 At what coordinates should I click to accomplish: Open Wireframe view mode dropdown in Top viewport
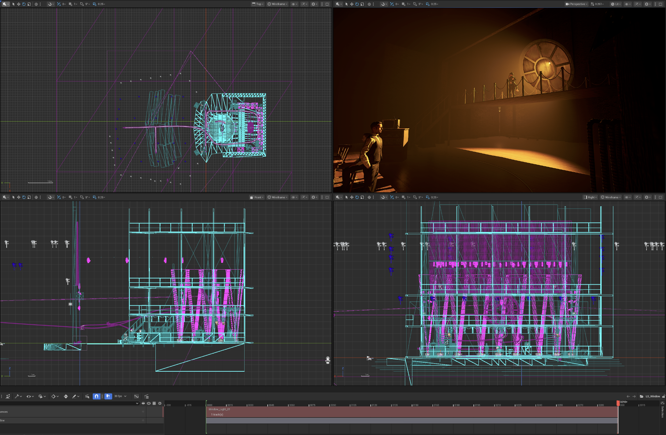click(277, 4)
